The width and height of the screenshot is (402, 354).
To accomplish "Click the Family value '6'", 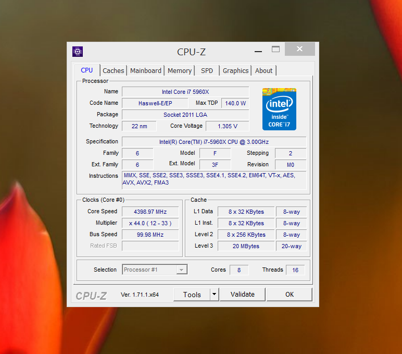I will (x=137, y=153).
